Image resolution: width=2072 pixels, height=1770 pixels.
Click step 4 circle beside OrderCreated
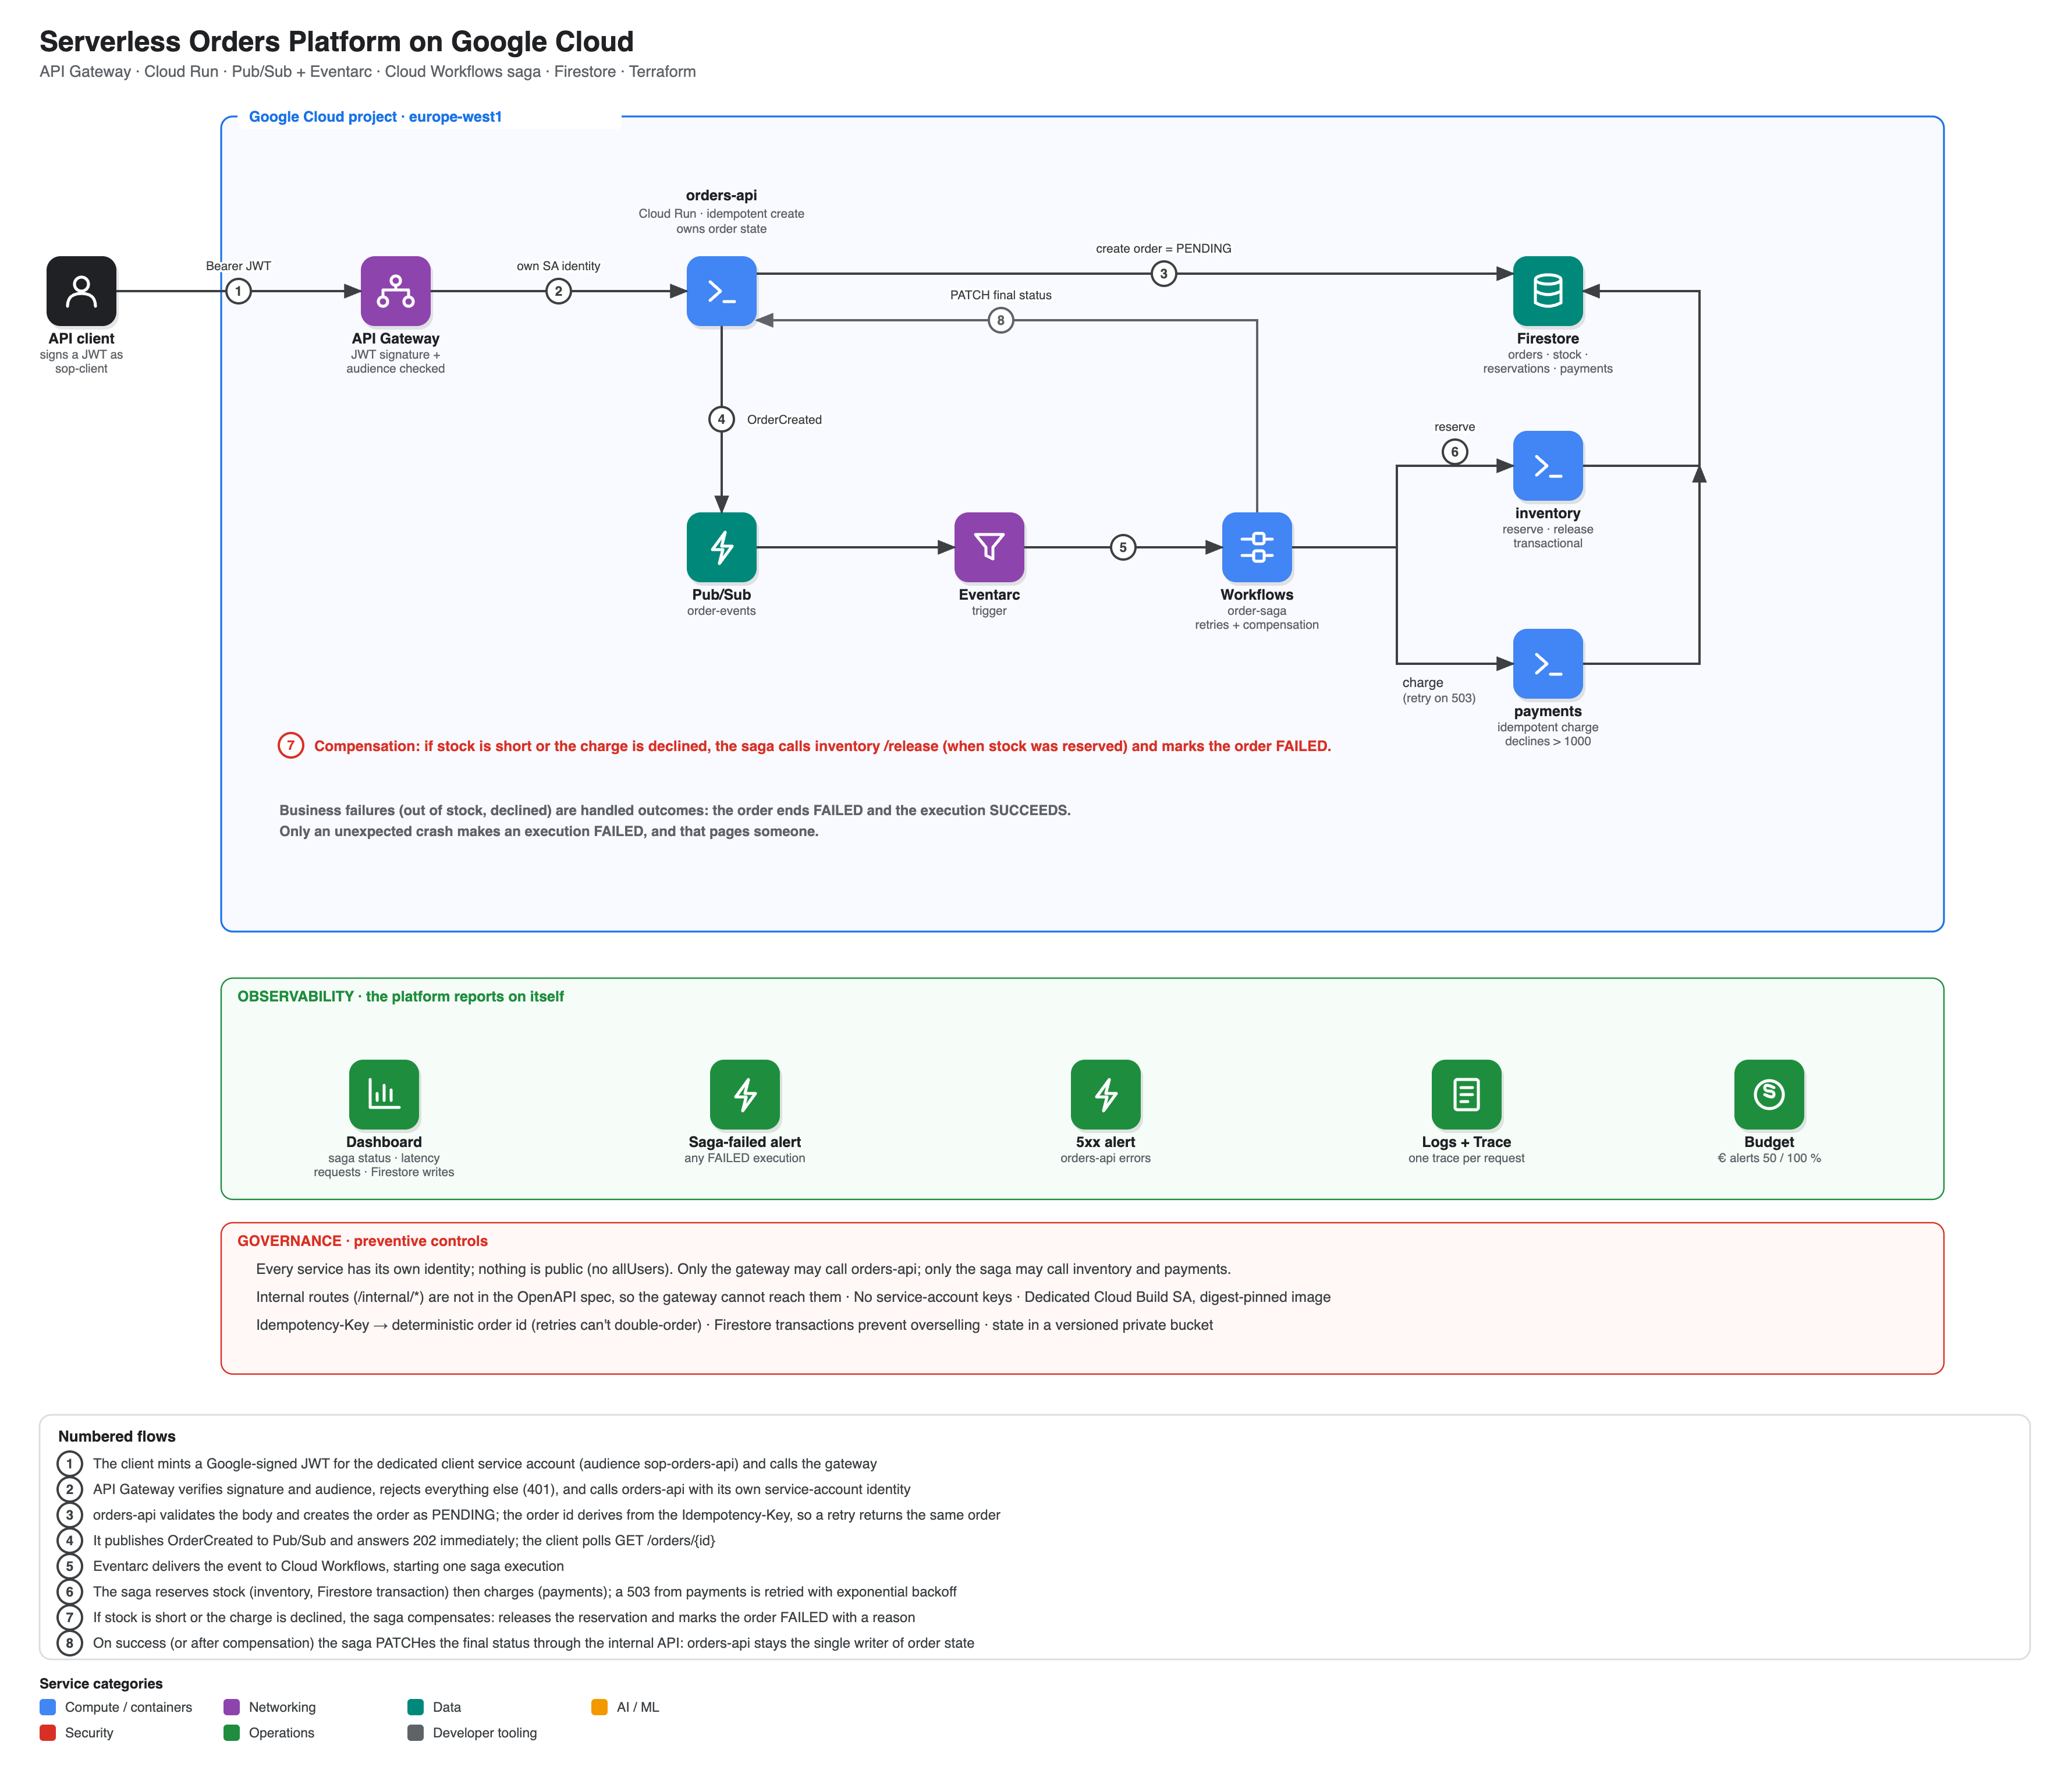tap(721, 419)
